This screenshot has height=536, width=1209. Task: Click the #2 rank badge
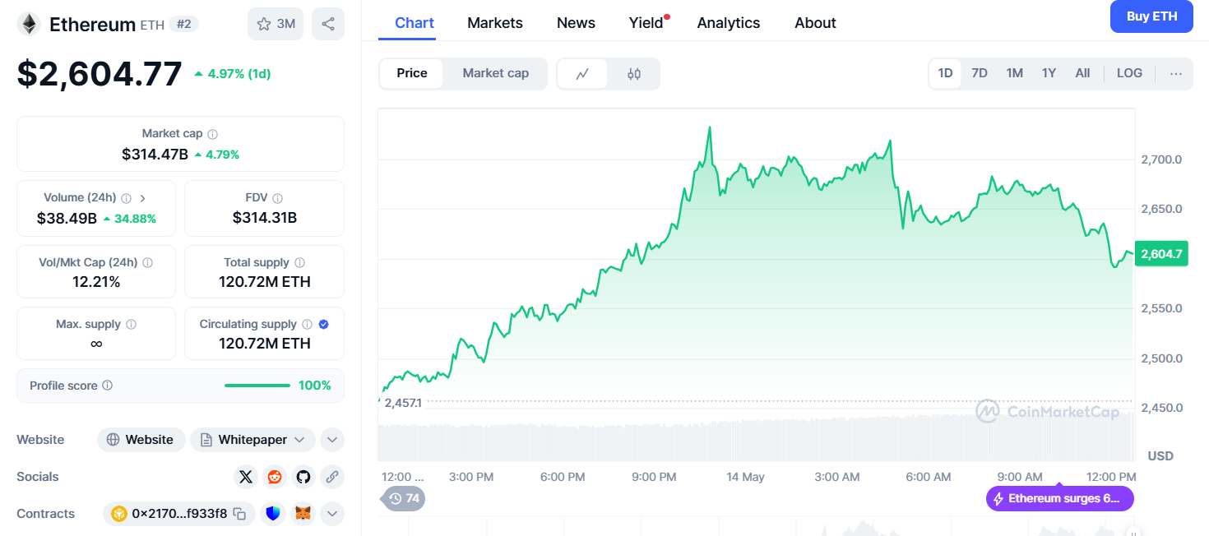(184, 24)
